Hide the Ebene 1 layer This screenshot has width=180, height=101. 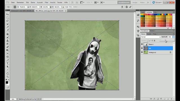(x=142, y=44)
